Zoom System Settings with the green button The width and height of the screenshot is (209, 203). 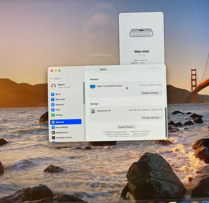59,70
